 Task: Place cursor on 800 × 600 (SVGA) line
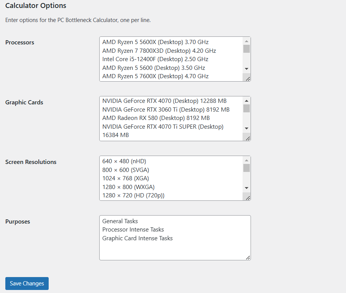click(x=125, y=170)
